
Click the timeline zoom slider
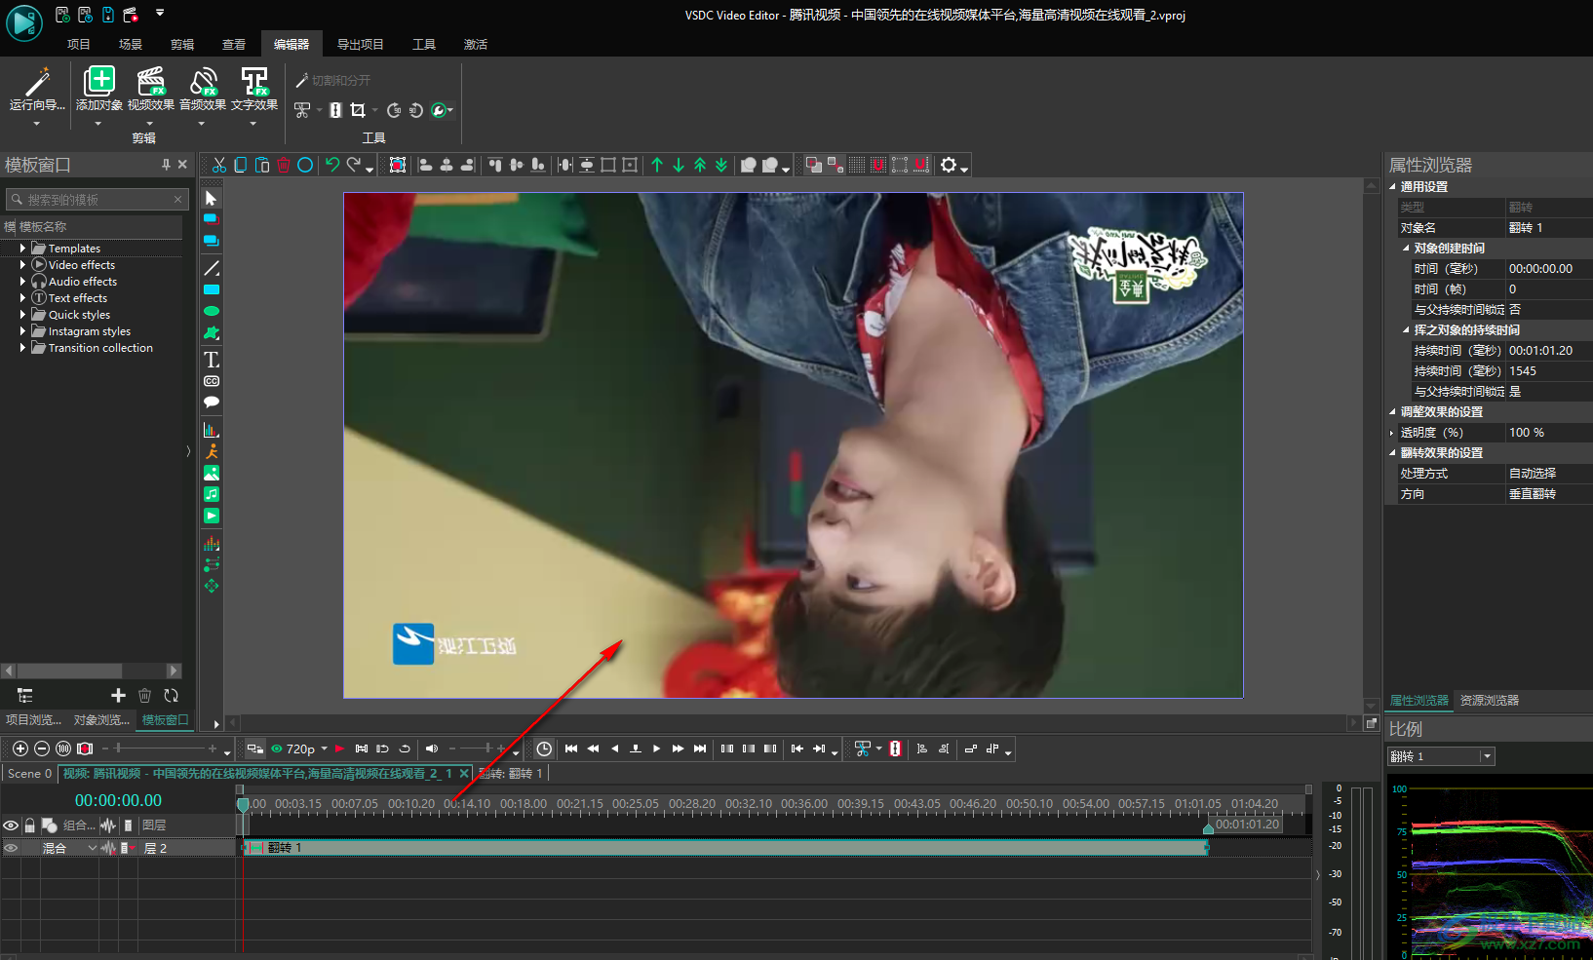(x=159, y=749)
